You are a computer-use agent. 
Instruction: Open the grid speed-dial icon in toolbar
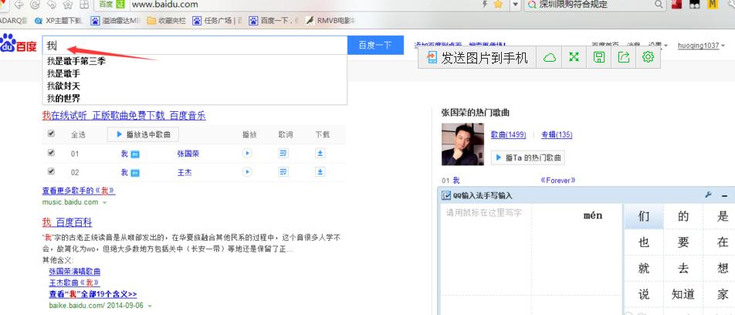[x=84, y=5]
